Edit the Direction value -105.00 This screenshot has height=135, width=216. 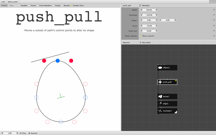[x=149, y=15]
